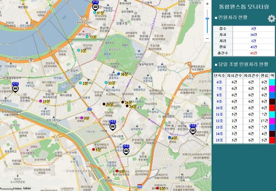The width and height of the screenshot is (276, 191).
Task: Zoom out the map with minus button
Action: pos(208,39)
